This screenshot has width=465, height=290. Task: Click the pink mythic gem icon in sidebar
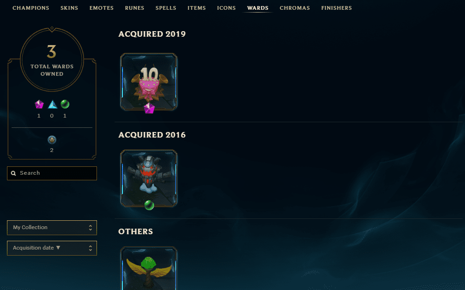pos(39,104)
